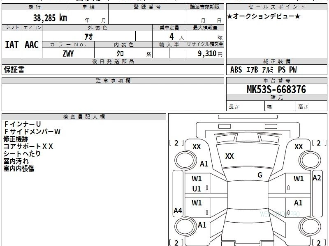Click the 諸元 header
This screenshot has height=246, width=329.
276,98
